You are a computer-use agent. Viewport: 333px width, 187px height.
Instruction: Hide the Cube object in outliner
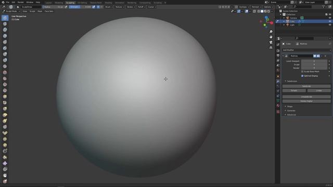click(330, 21)
